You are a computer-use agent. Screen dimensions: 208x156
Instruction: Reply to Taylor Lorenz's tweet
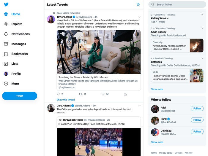click(58, 94)
